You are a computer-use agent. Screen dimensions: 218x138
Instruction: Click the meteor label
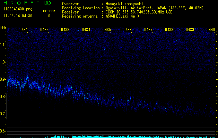point(49,11)
